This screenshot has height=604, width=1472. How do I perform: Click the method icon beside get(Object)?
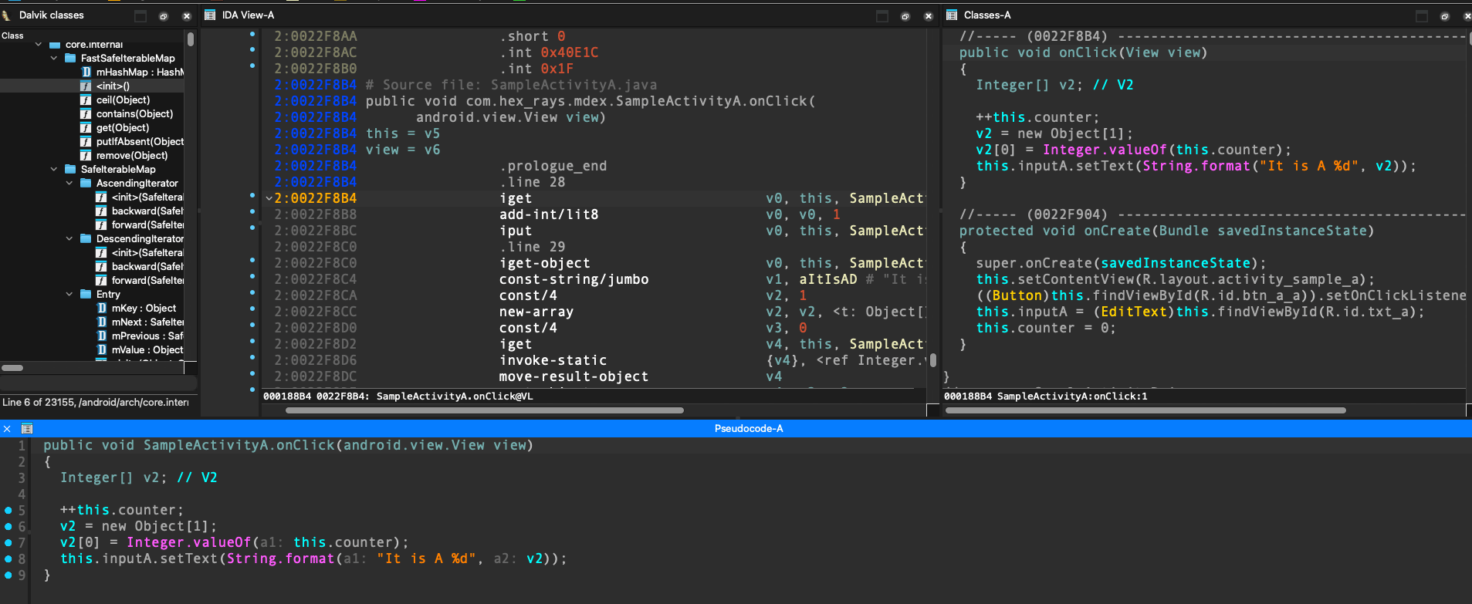coord(86,127)
